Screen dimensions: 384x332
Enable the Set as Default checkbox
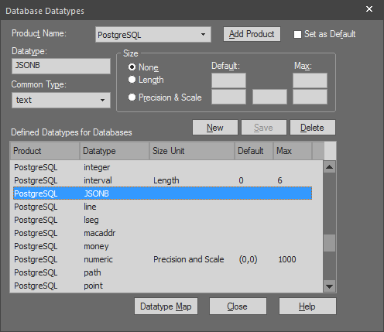coord(297,34)
